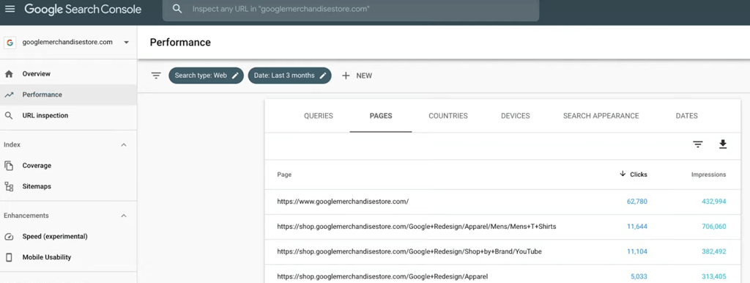The height and width of the screenshot is (283, 750).
Task: Click impressions value 706,060
Action: 714,227
